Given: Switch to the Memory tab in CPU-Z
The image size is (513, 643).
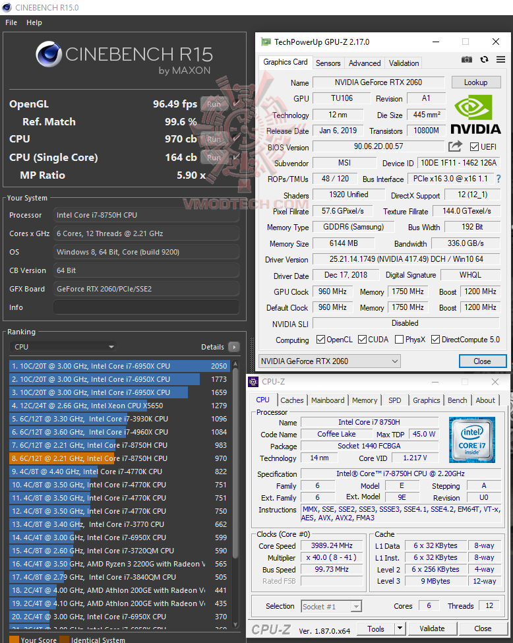Looking at the screenshot, I should [365, 400].
